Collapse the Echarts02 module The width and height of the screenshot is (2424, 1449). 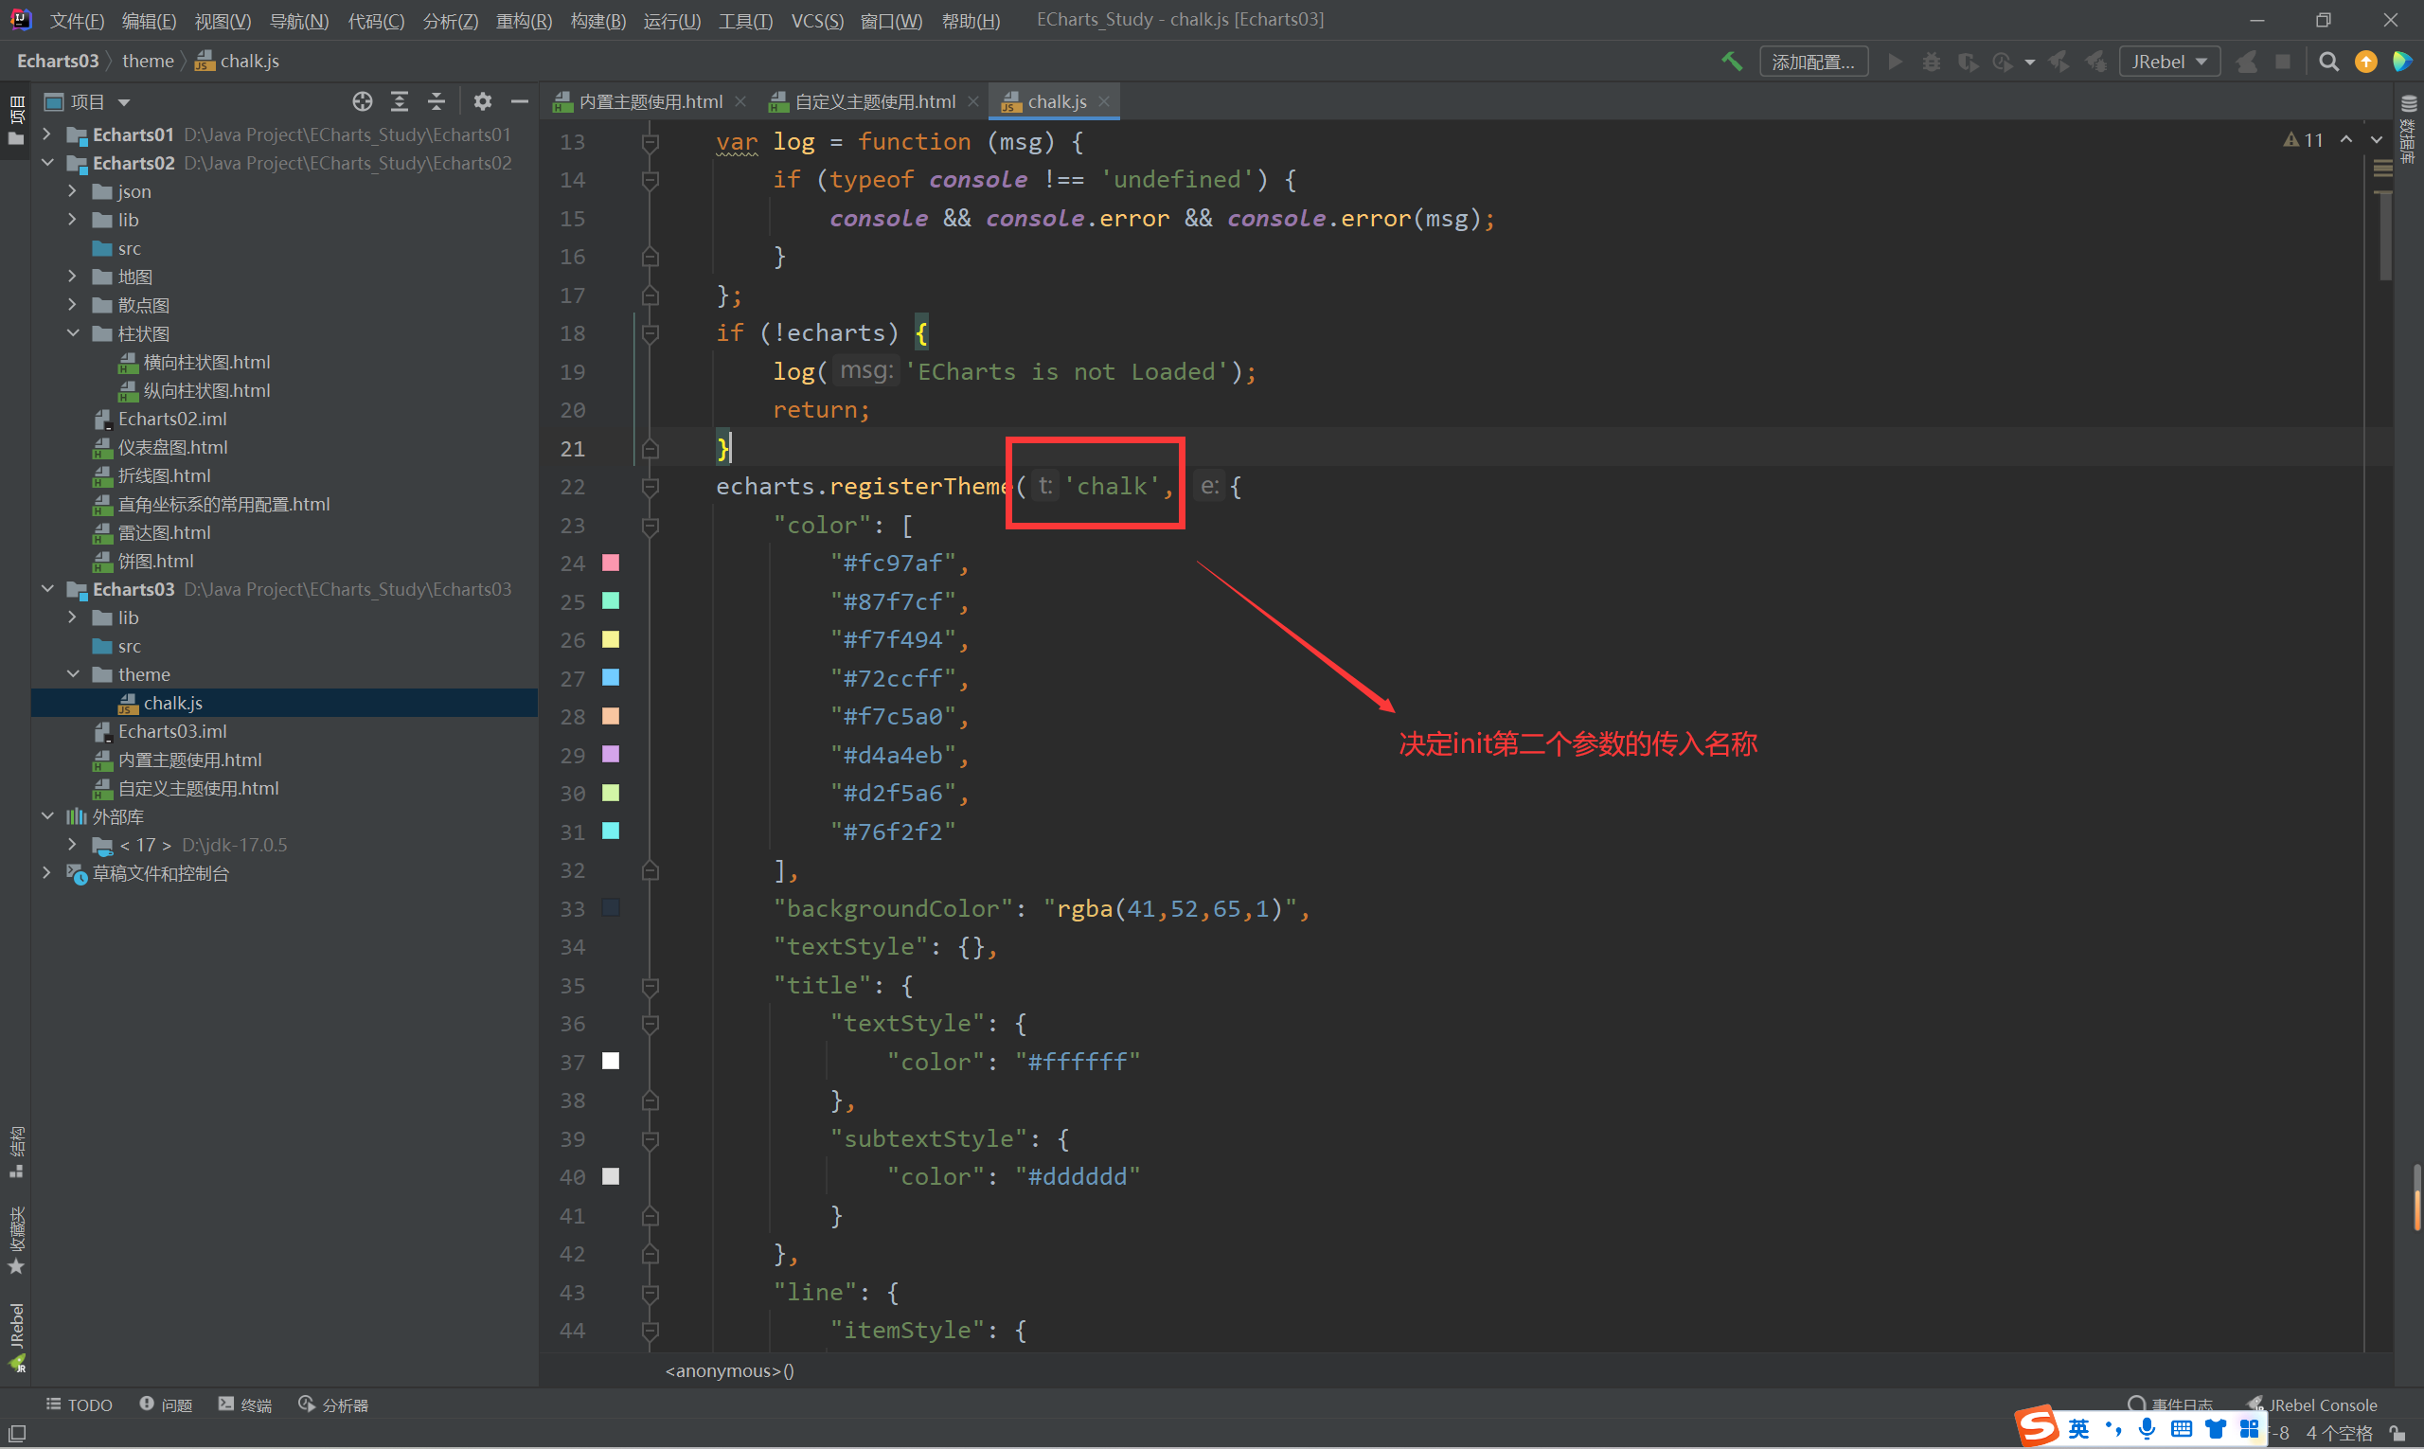coord(46,163)
